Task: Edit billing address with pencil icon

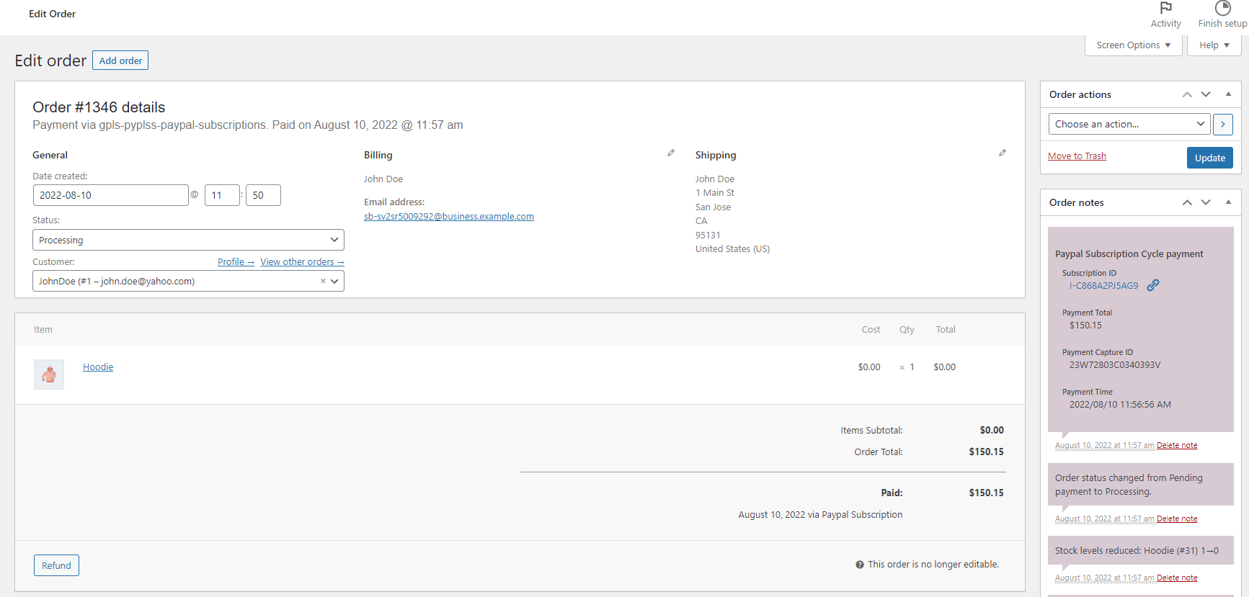Action: [x=671, y=153]
